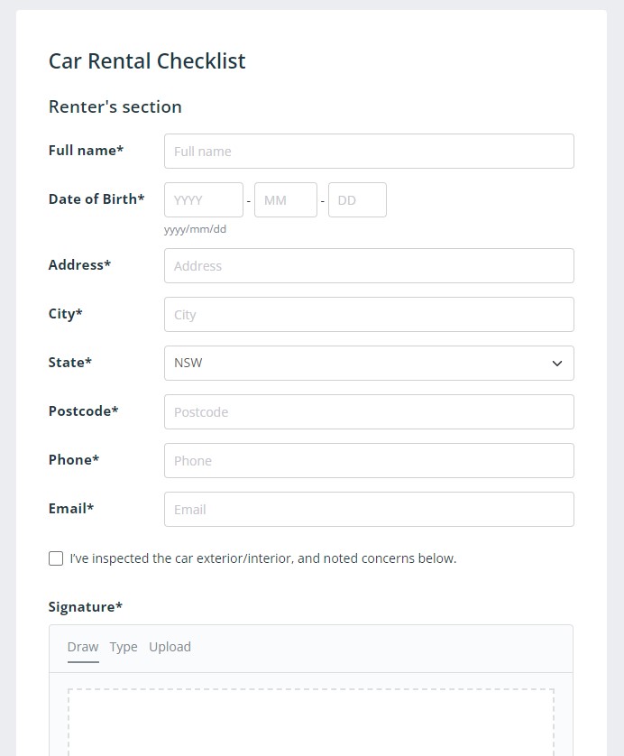Viewport: 624px width, 756px height.
Task: Focus the YYYY year field
Action: [203, 199]
